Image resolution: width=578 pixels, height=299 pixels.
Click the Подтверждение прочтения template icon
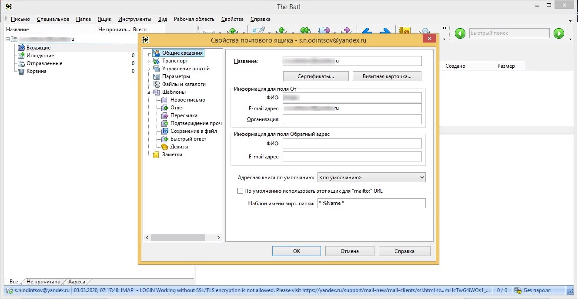coord(165,123)
